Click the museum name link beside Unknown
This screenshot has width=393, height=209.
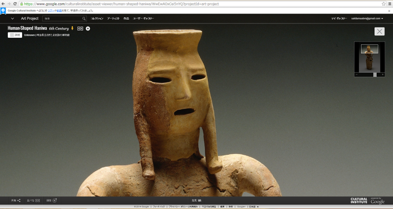coord(53,35)
